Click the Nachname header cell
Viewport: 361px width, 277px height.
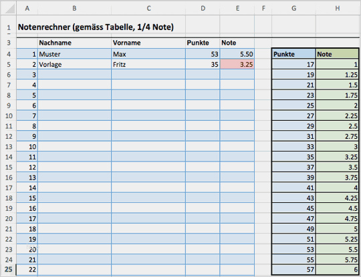[74, 43]
